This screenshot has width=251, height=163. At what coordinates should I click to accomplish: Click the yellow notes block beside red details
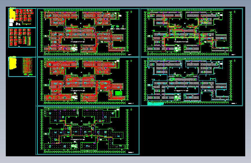pyautogui.click(x=12, y=13)
